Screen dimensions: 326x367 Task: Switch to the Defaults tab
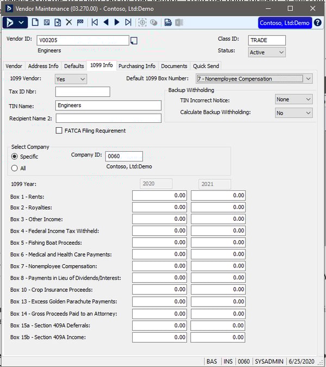tap(74, 66)
